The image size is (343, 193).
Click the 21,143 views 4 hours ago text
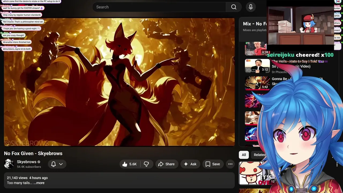click(27, 178)
